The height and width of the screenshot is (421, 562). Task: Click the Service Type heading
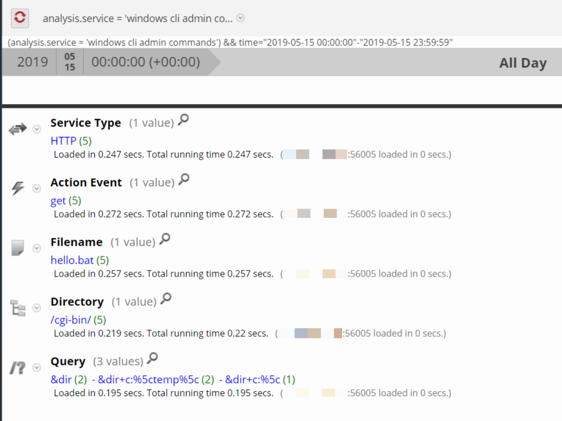click(x=86, y=123)
